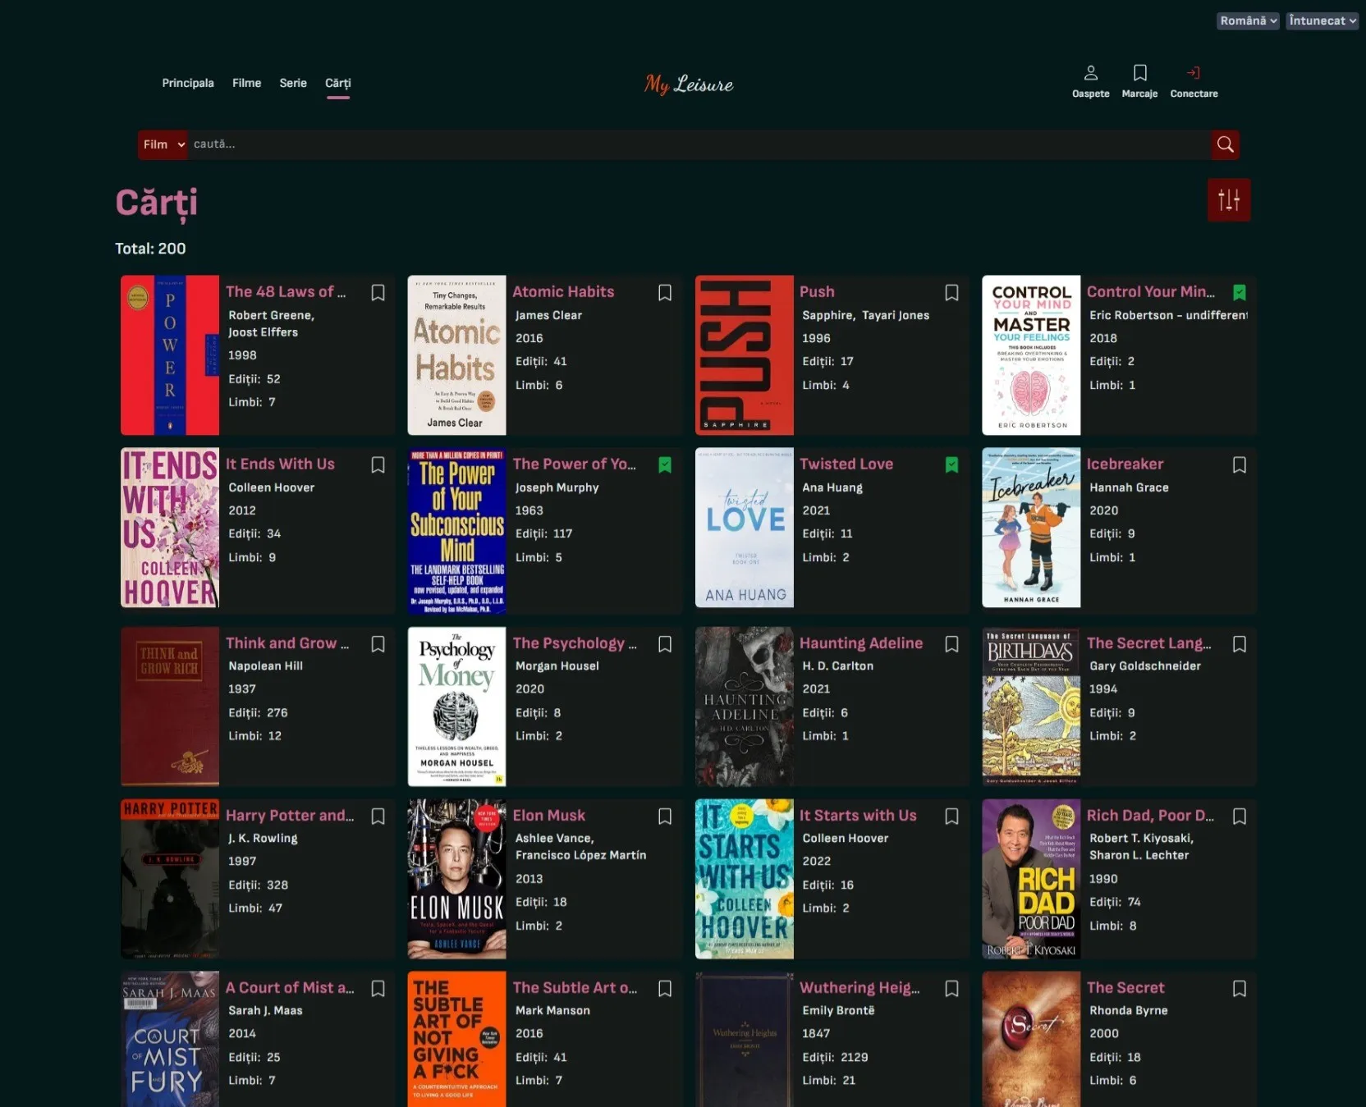The width and height of the screenshot is (1366, 1107).
Task: Unbookmark Twisted Love
Action: pyautogui.click(x=951, y=465)
